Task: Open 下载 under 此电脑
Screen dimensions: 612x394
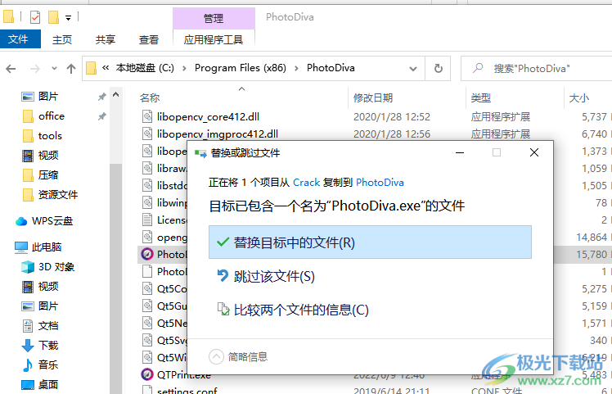Action: point(48,345)
